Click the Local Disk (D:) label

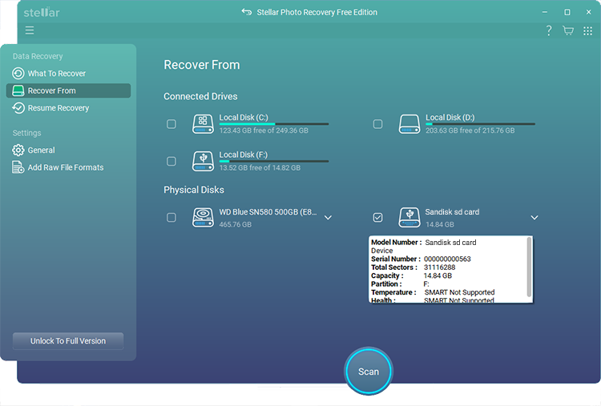click(450, 117)
